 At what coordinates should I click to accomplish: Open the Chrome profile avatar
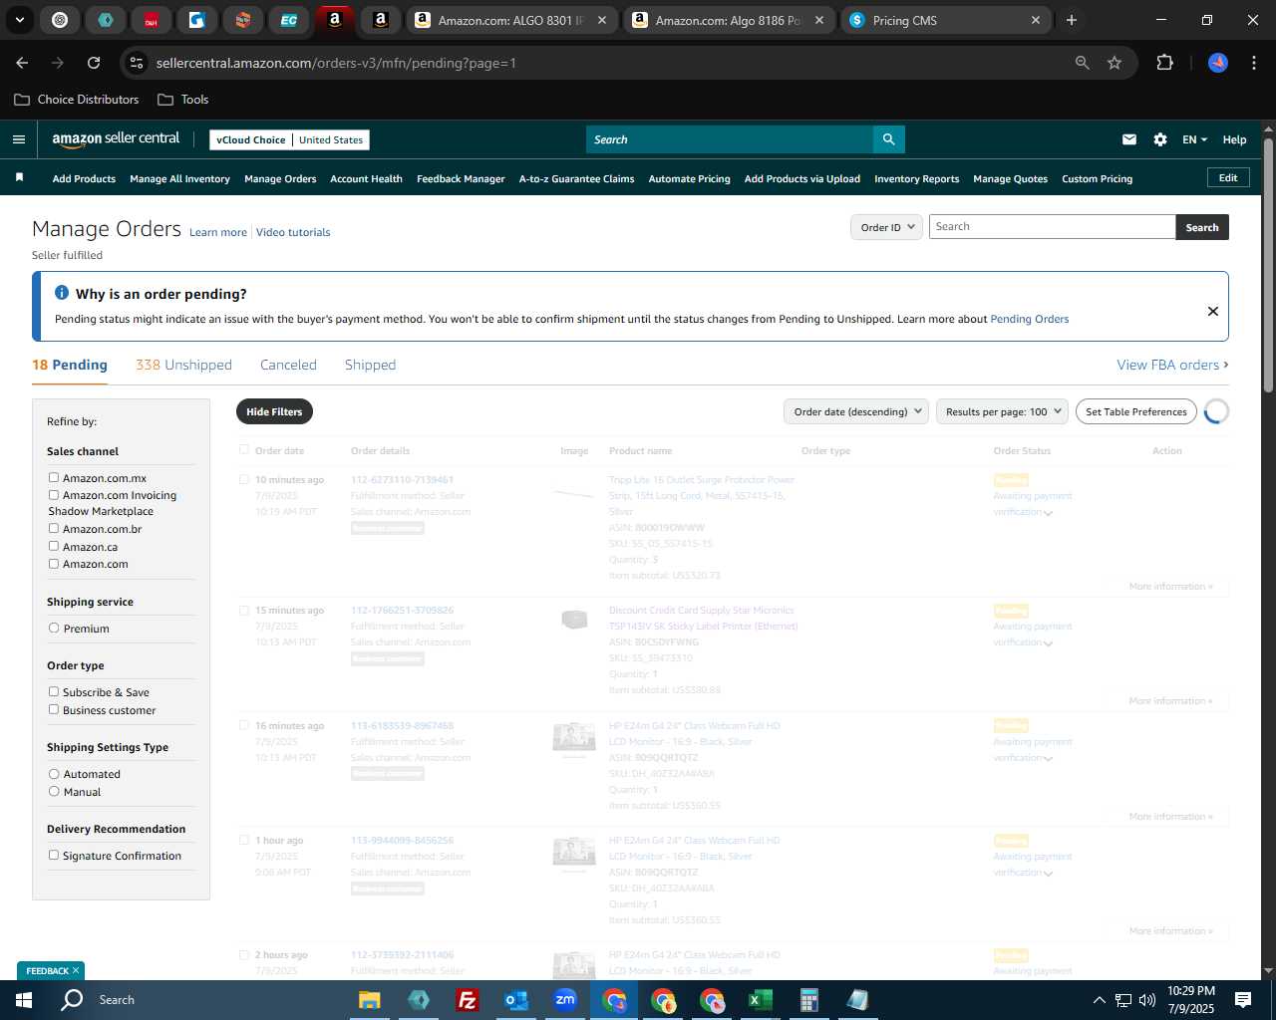click(x=1218, y=63)
